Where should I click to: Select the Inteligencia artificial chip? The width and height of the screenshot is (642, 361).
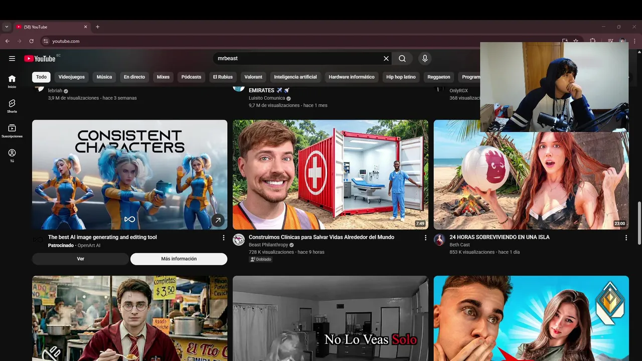click(x=295, y=77)
